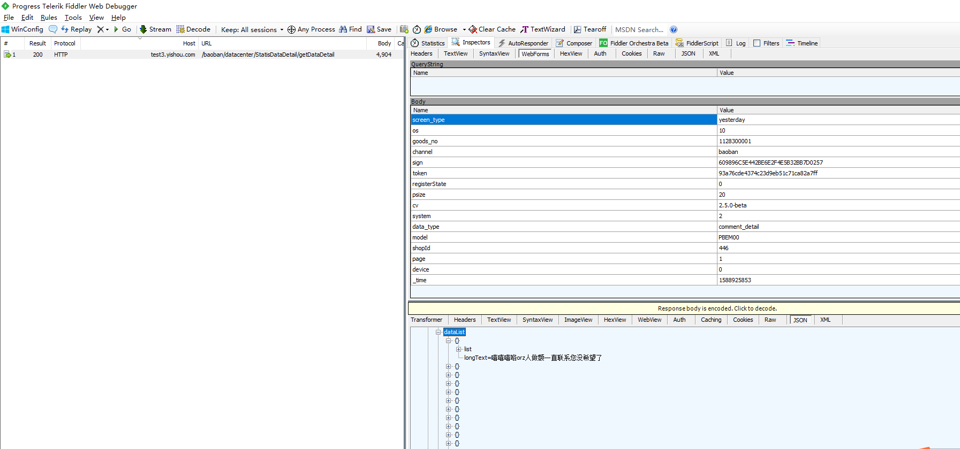Select session 1 row icon
Viewport: 960px width, 449px height.
coord(7,55)
